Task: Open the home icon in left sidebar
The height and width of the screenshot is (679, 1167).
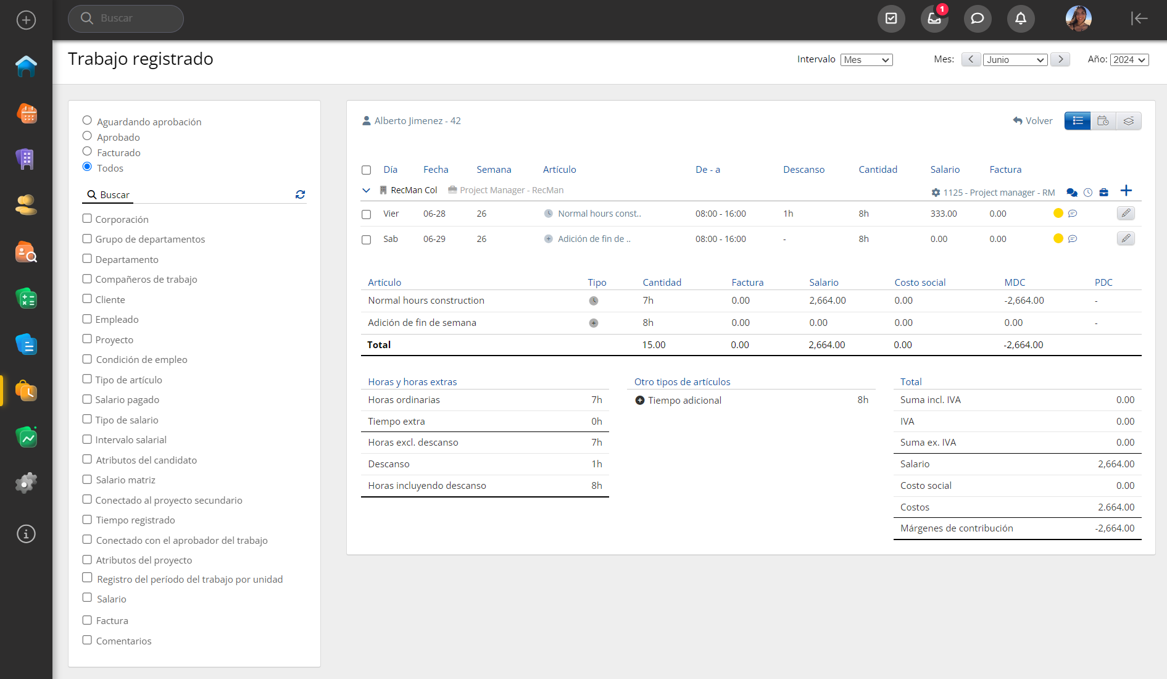Action: point(26,66)
